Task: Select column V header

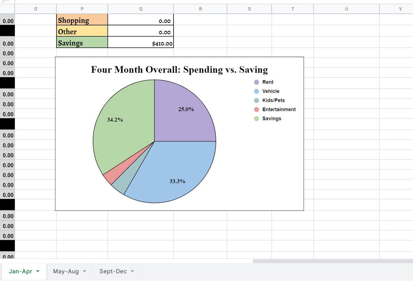Action: pos(396,9)
